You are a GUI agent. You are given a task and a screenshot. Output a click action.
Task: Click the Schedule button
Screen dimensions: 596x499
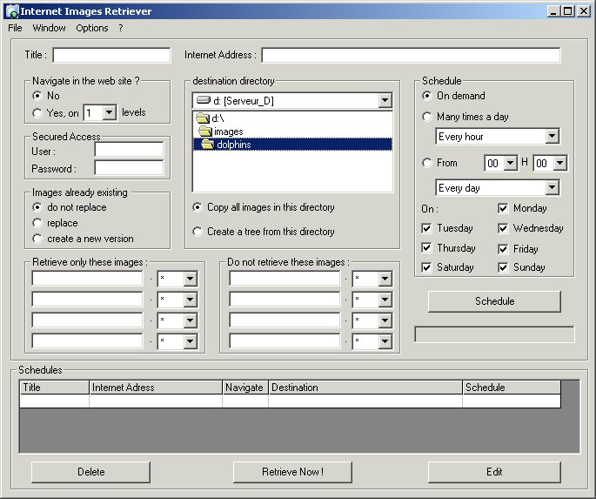click(x=494, y=301)
